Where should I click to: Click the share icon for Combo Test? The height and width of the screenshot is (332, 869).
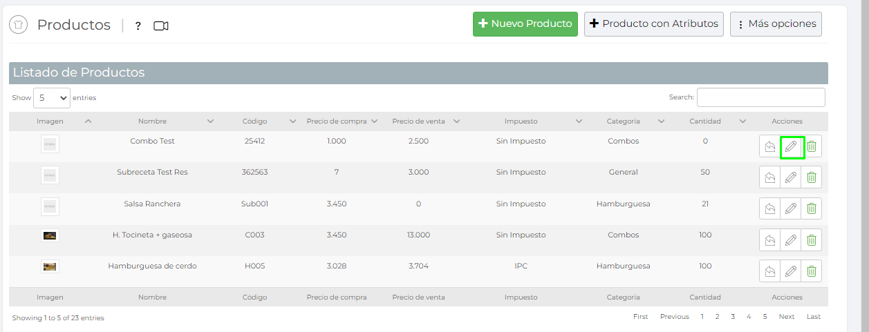click(x=770, y=146)
